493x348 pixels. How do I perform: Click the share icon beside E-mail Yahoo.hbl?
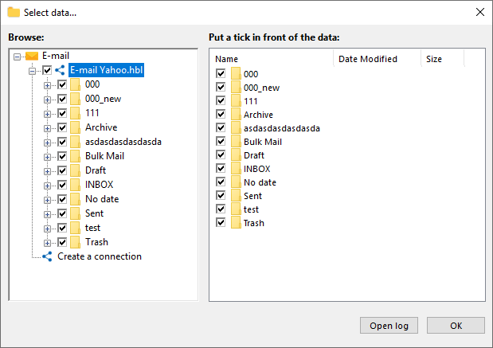coord(59,70)
